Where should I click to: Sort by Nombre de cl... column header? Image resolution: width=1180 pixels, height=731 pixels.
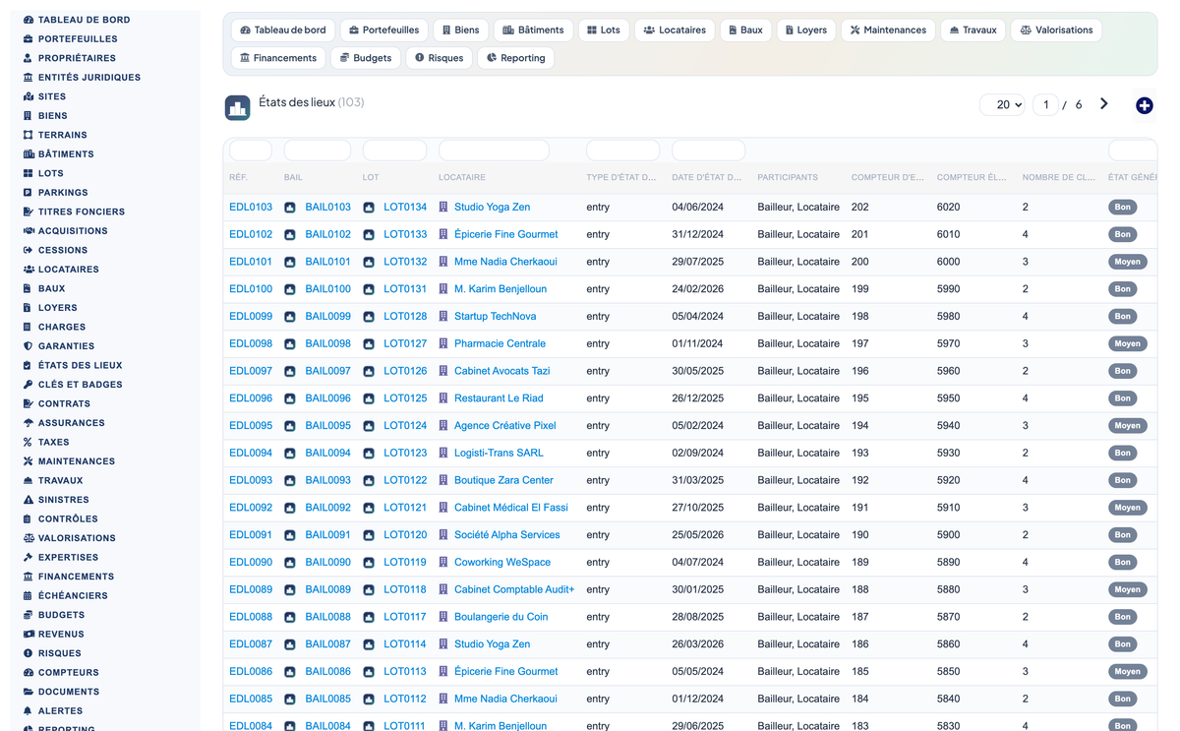point(1059,178)
